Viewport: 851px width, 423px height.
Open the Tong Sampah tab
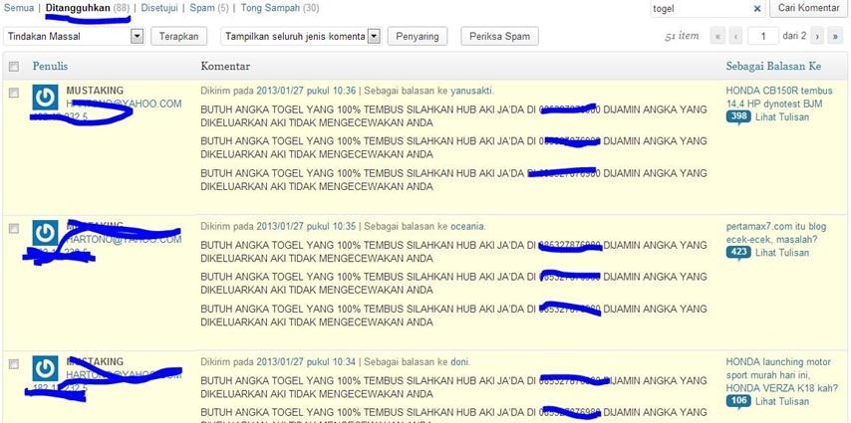(279, 8)
